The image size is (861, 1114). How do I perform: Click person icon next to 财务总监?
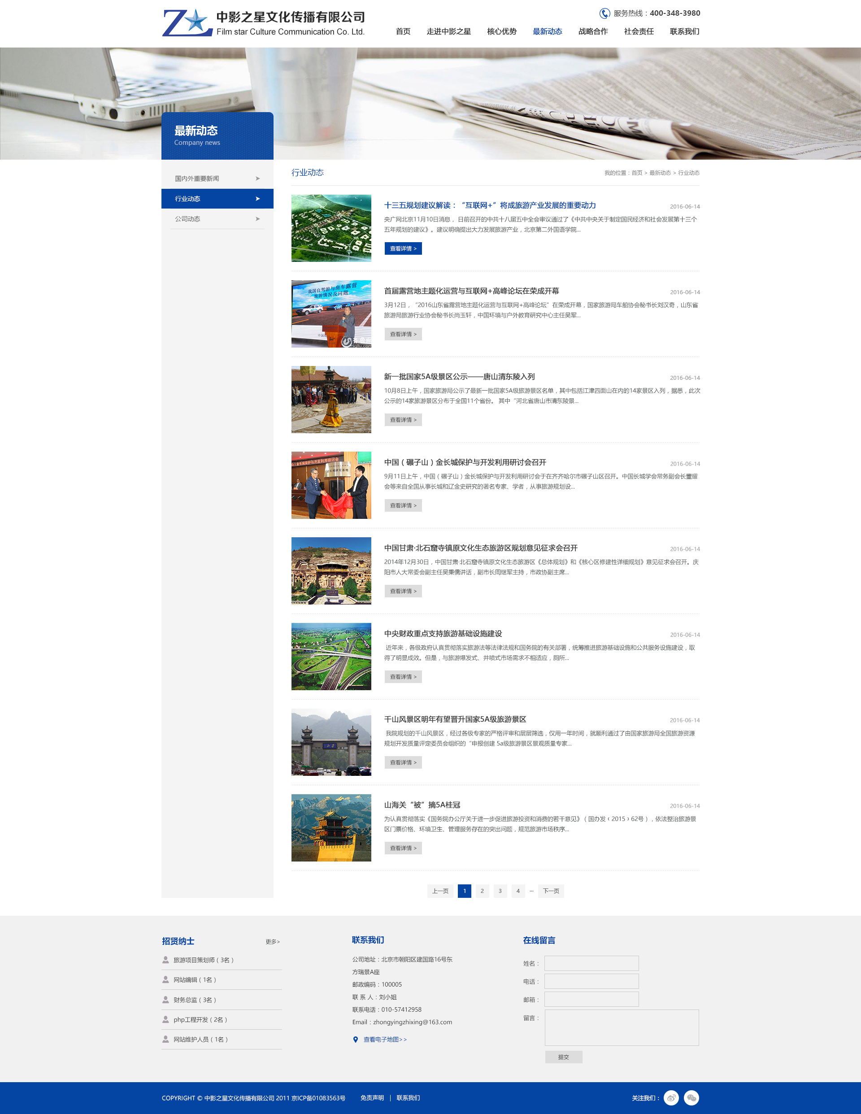coord(166,999)
